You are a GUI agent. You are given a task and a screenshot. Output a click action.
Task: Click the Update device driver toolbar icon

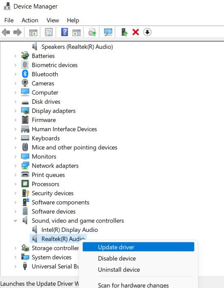point(124,32)
